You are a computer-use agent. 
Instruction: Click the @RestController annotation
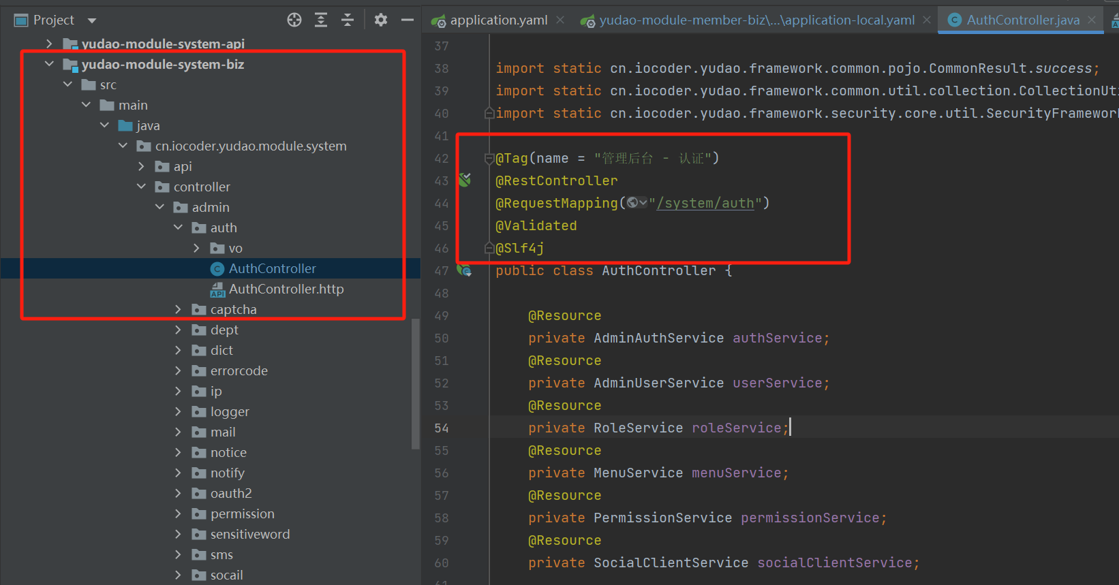557,180
